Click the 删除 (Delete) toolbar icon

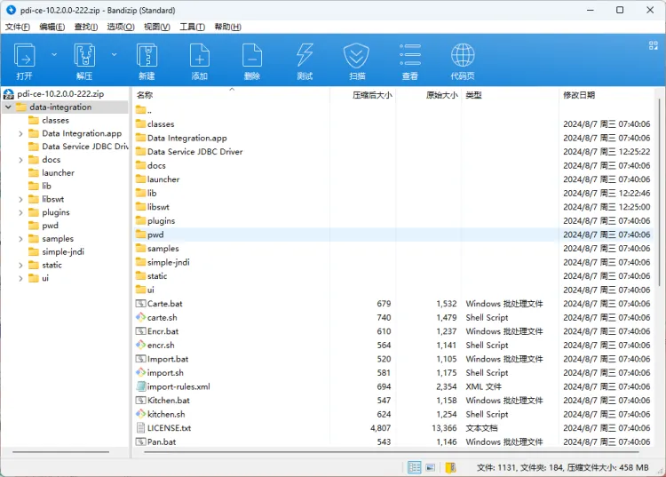click(252, 55)
